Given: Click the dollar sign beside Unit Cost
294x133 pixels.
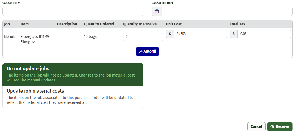Looking at the screenshot, I should [x=170, y=34].
